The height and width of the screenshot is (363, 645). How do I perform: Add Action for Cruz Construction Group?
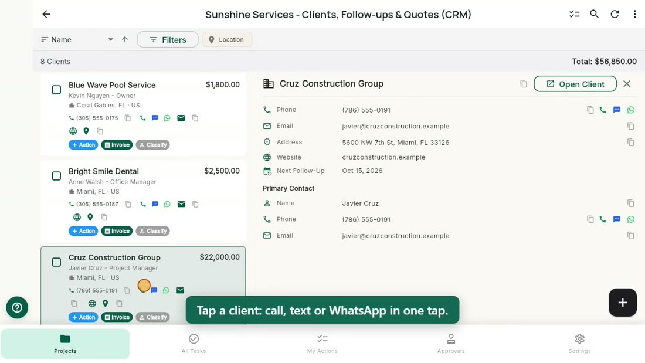click(83, 317)
